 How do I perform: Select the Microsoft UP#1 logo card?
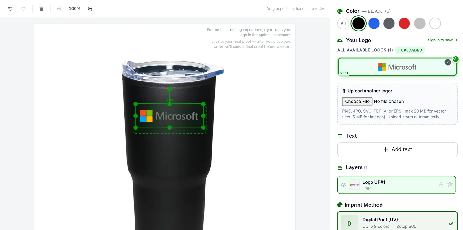397,67
